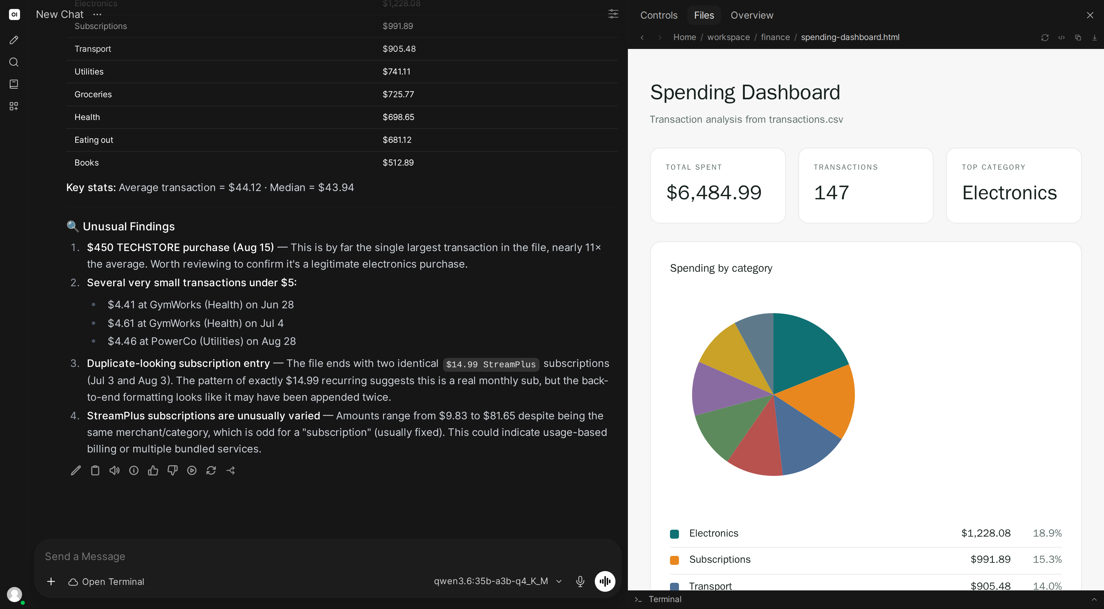This screenshot has width=1104, height=609.
Task: Click the Books $512.89 table row
Action: coord(342,162)
